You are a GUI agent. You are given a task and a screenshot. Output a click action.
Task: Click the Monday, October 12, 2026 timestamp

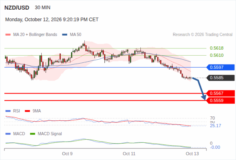pos(52,20)
